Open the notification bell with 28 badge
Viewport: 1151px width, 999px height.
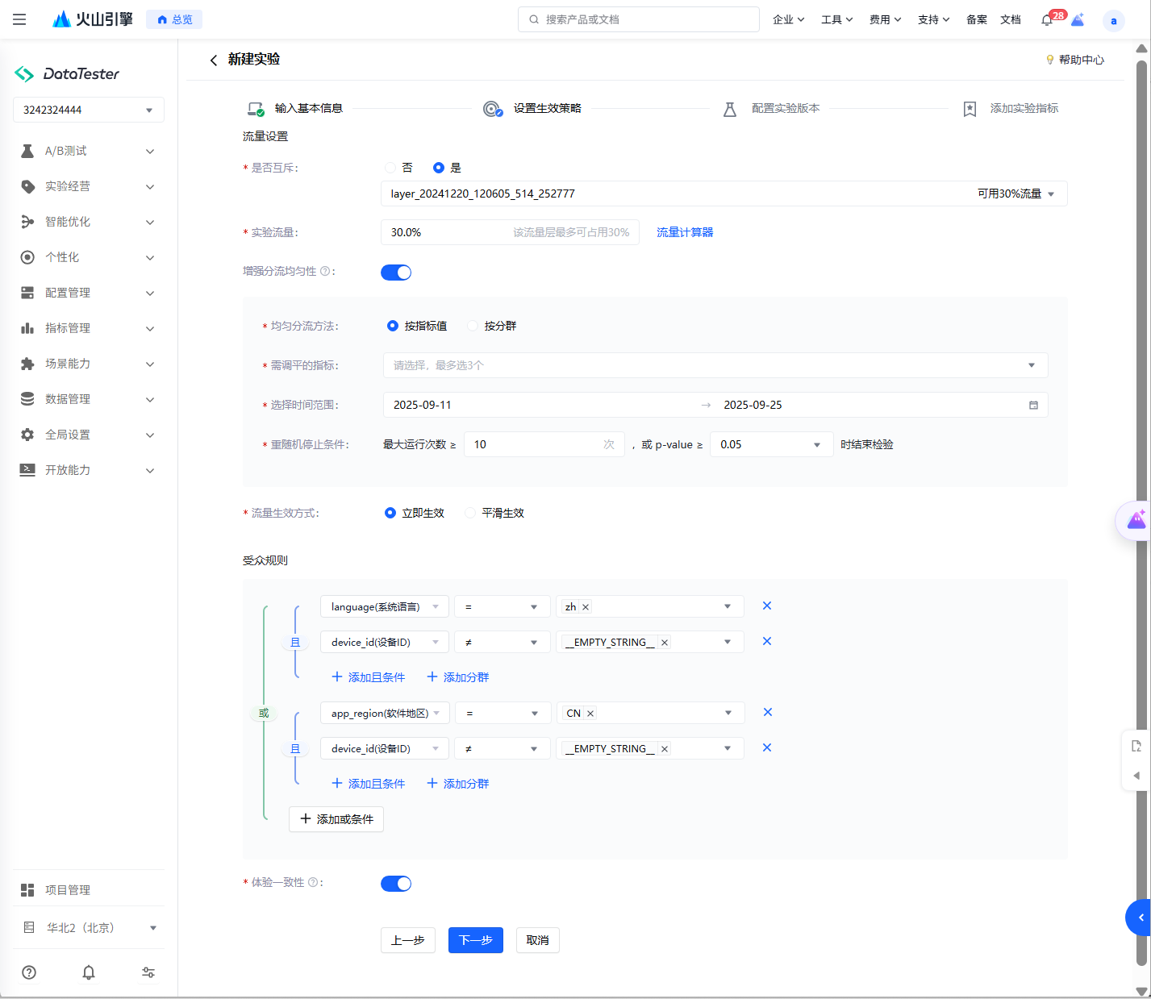click(1047, 19)
